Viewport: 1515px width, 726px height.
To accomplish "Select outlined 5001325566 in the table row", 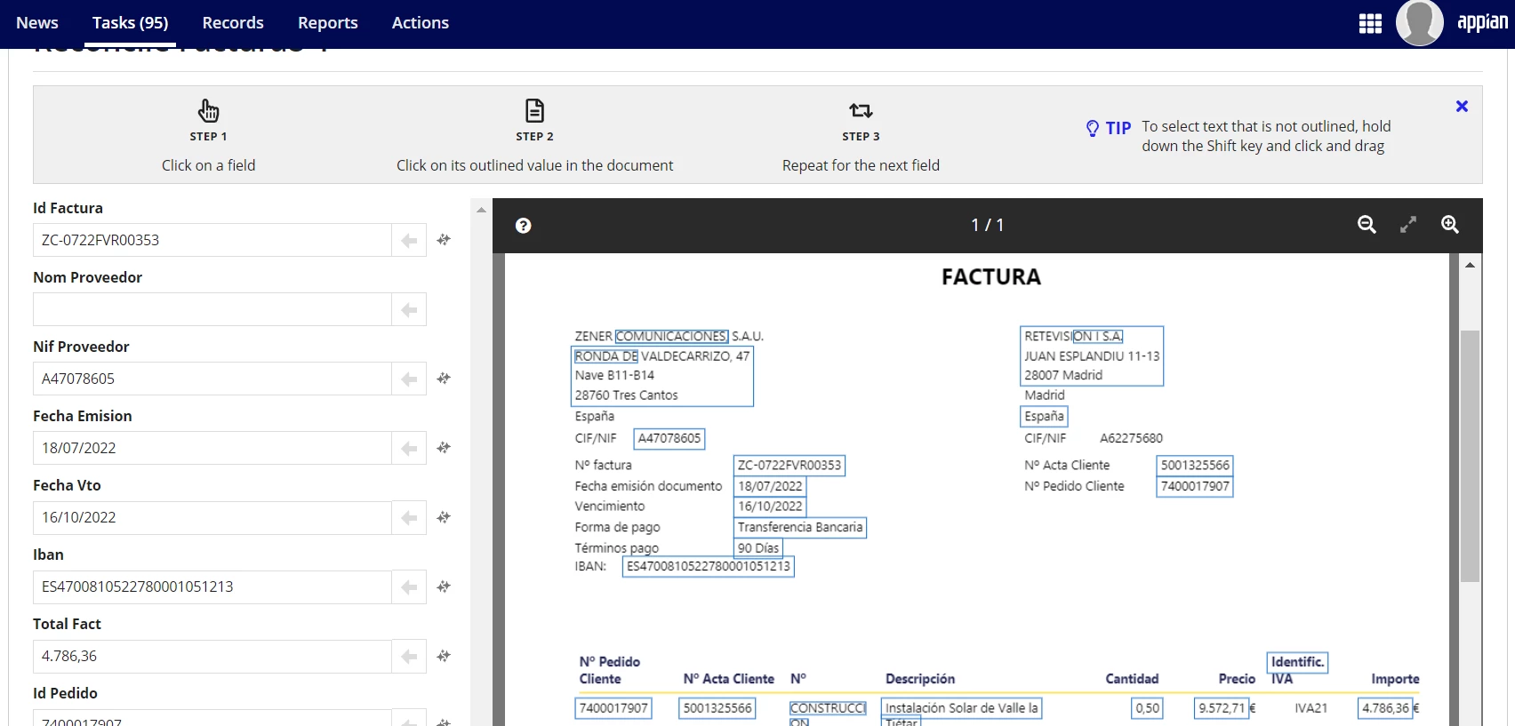I will pos(717,708).
